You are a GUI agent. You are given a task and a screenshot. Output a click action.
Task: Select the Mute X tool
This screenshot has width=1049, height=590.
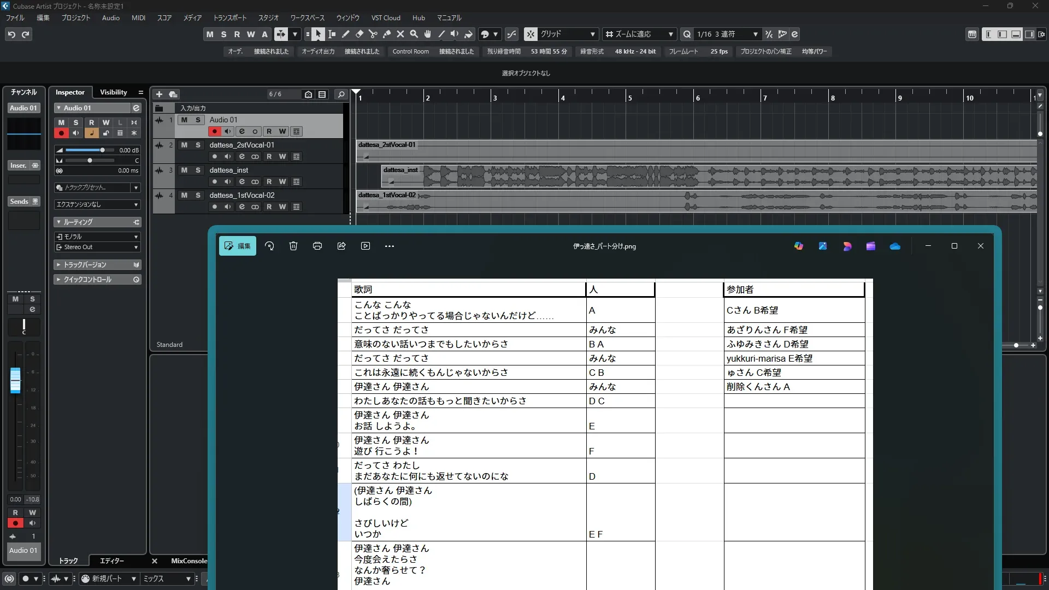tap(400, 34)
